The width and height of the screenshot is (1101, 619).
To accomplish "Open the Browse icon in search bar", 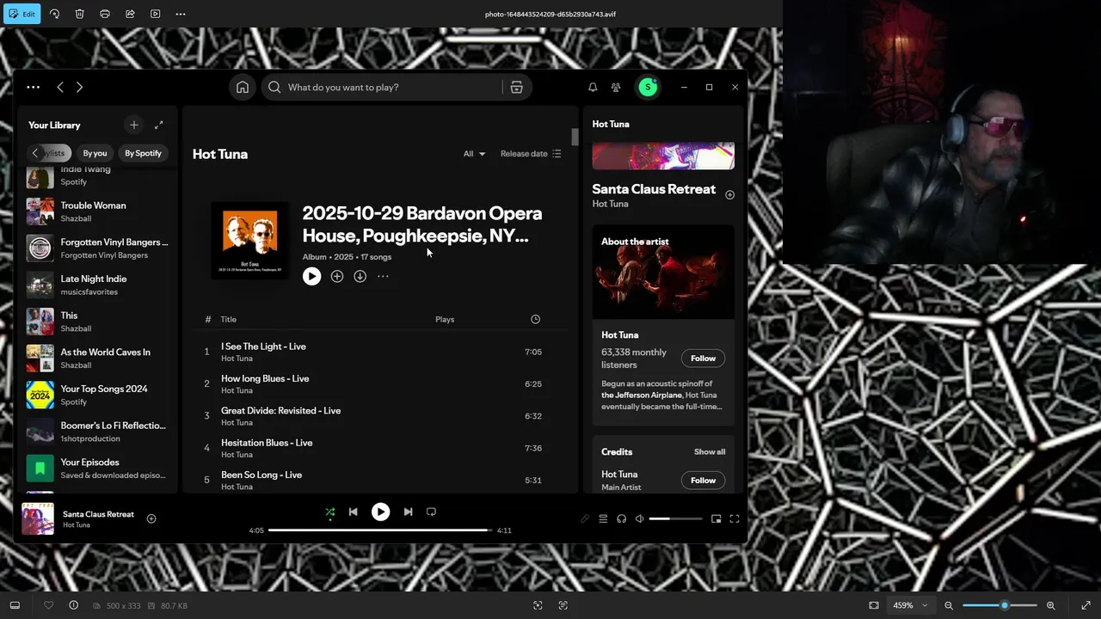I will (516, 87).
